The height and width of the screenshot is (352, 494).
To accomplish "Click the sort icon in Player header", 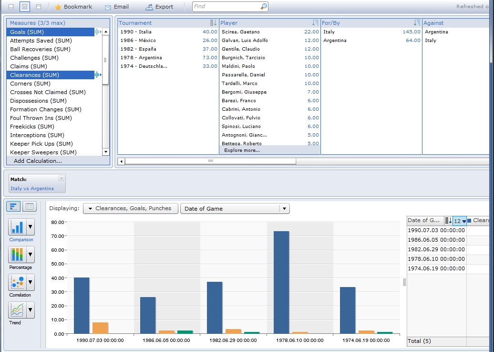I will (315, 23).
